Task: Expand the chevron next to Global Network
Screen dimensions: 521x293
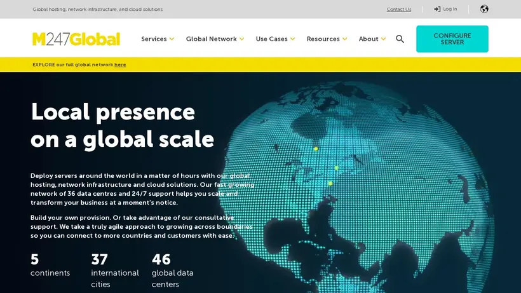Action: [242, 39]
